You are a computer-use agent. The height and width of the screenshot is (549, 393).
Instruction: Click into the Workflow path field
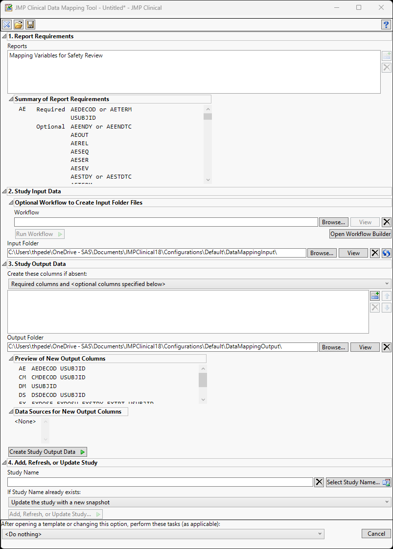coord(166,222)
